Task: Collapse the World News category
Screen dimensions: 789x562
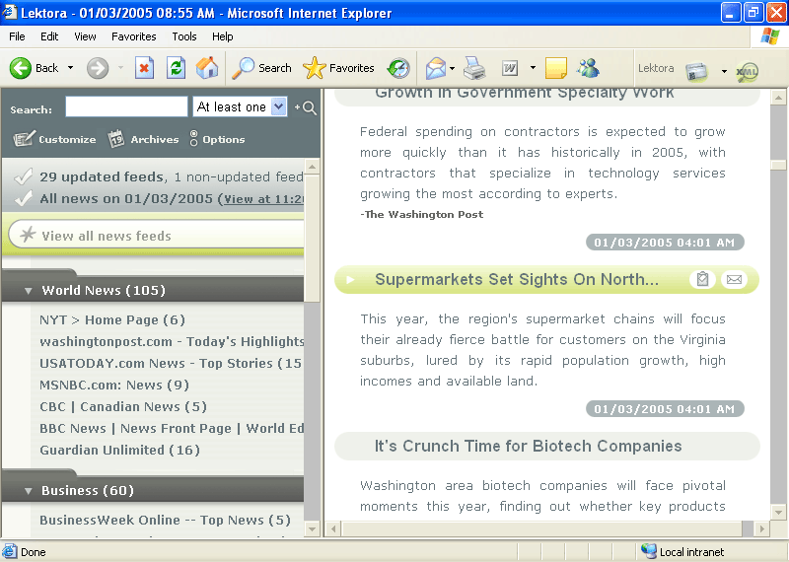Action: [x=29, y=291]
